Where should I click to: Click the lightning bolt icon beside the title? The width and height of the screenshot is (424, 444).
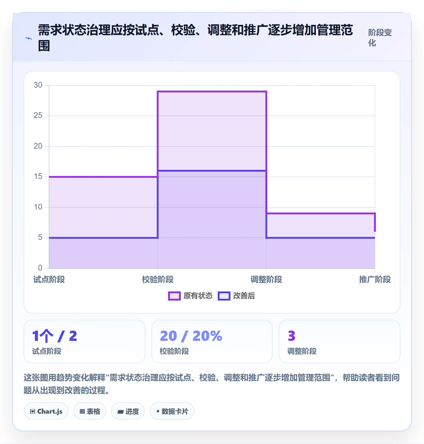coord(29,39)
